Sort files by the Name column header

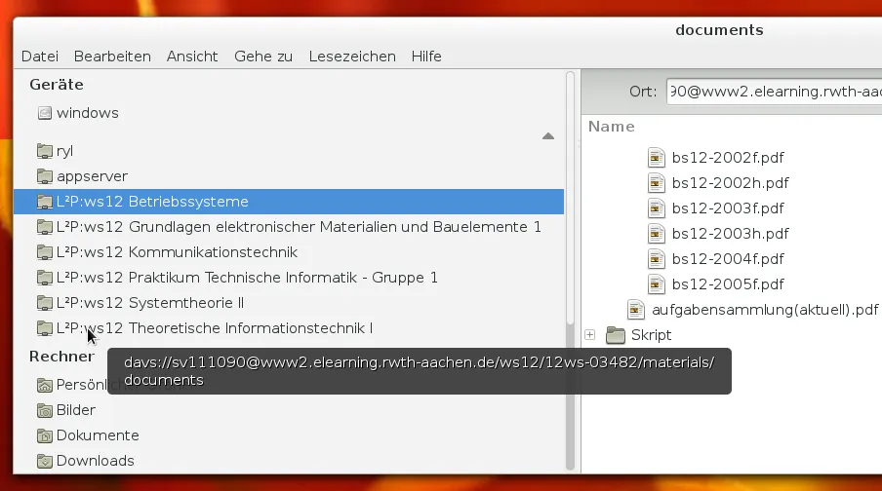coord(612,127)
